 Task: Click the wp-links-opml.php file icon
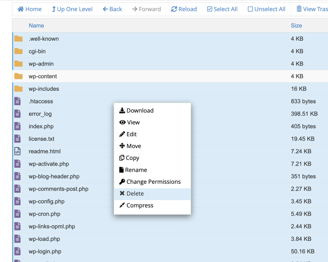18,226
